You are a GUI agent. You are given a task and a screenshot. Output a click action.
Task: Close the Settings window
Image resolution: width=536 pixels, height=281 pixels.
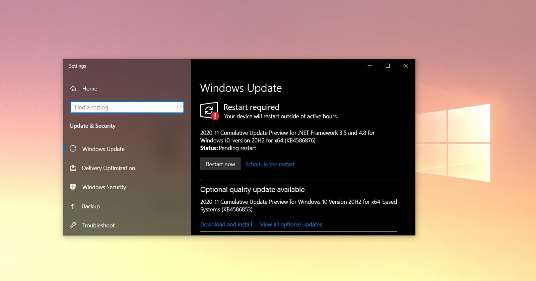coord(406,66)
